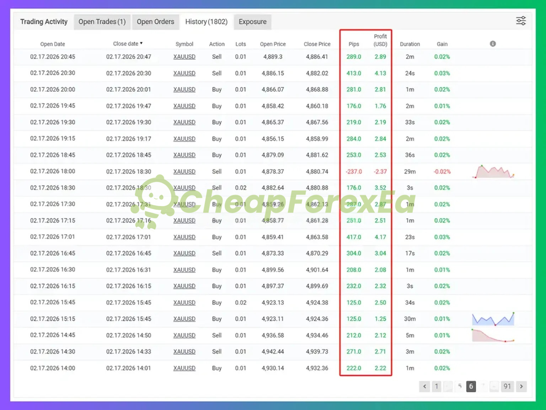The width and height of the screenshot is (546, 410).
Task: Open XAUUSD link in 18:00 losing trade row
Action: pos(184,171)
